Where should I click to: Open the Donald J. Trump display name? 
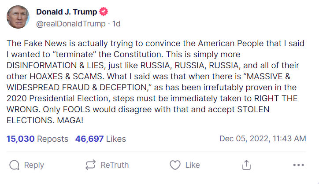pos(66,12)
